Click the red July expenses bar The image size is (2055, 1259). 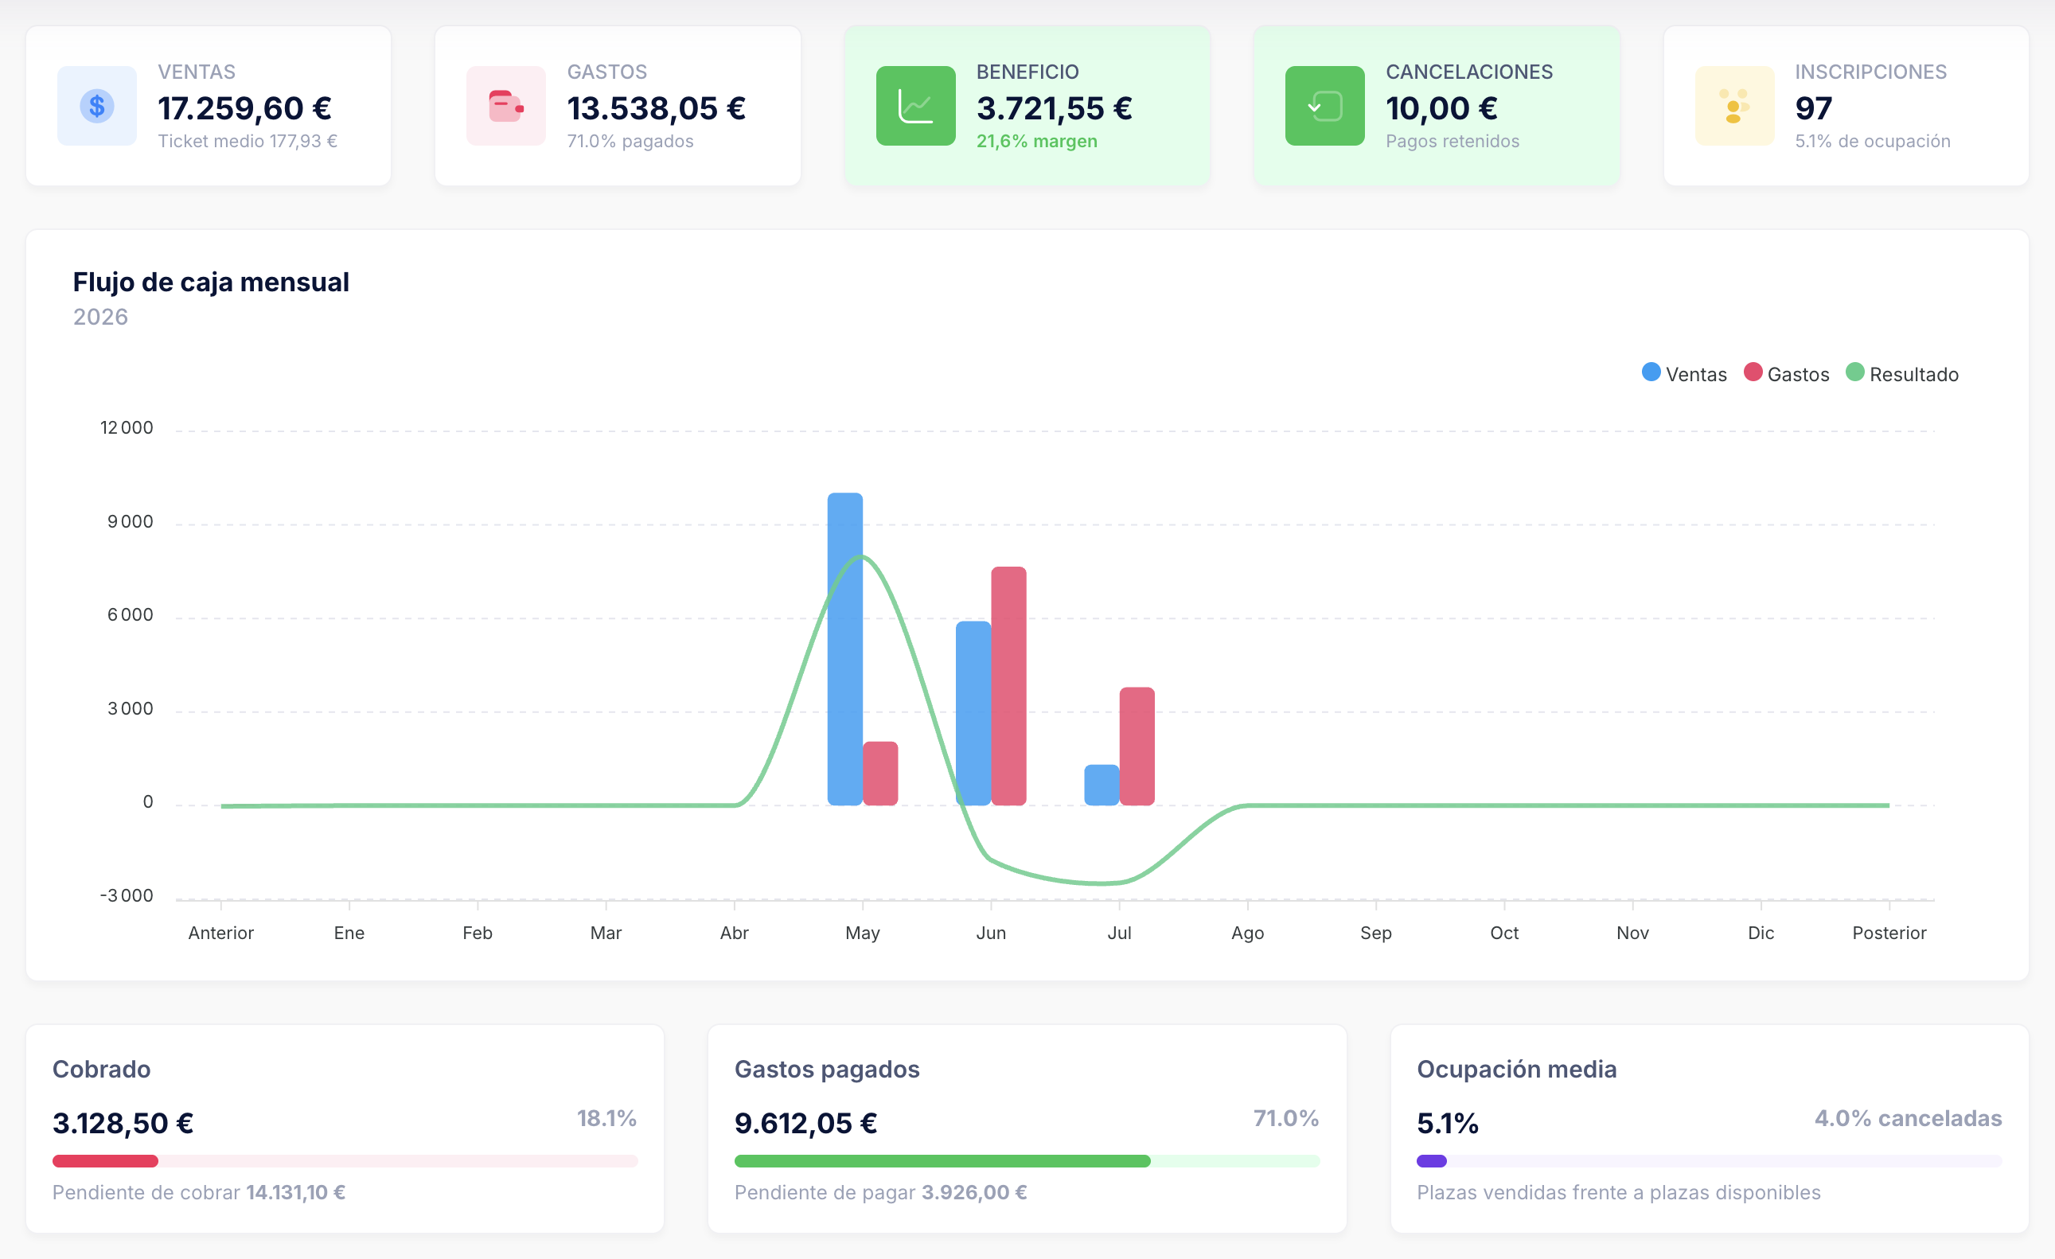pos(1137,746)
